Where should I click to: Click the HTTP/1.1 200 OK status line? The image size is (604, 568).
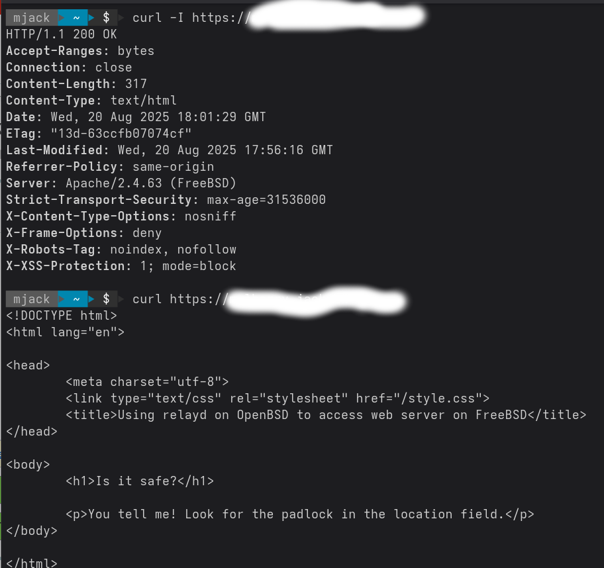(x=62, y=34)
